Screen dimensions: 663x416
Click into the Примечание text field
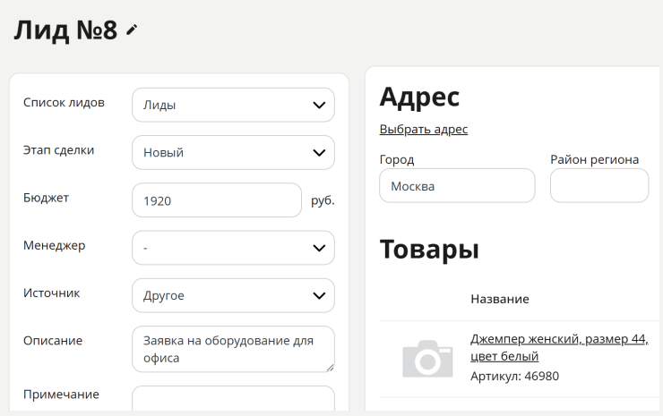233,398
